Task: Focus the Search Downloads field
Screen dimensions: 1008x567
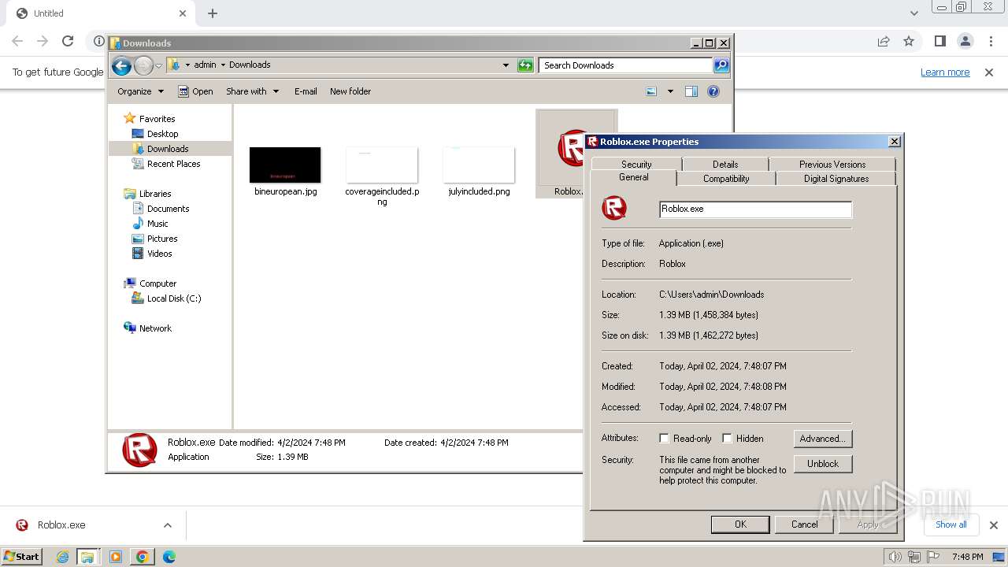Action: tap(626, 65)
